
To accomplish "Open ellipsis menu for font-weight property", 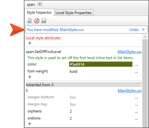I will [x=137, y=72].
